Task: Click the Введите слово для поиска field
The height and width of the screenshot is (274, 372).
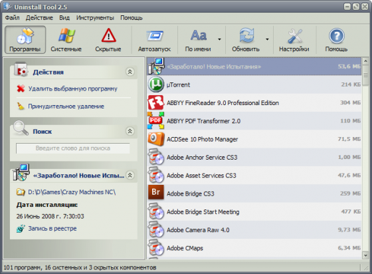Action: pyautogui.click(x=73, y=148)
